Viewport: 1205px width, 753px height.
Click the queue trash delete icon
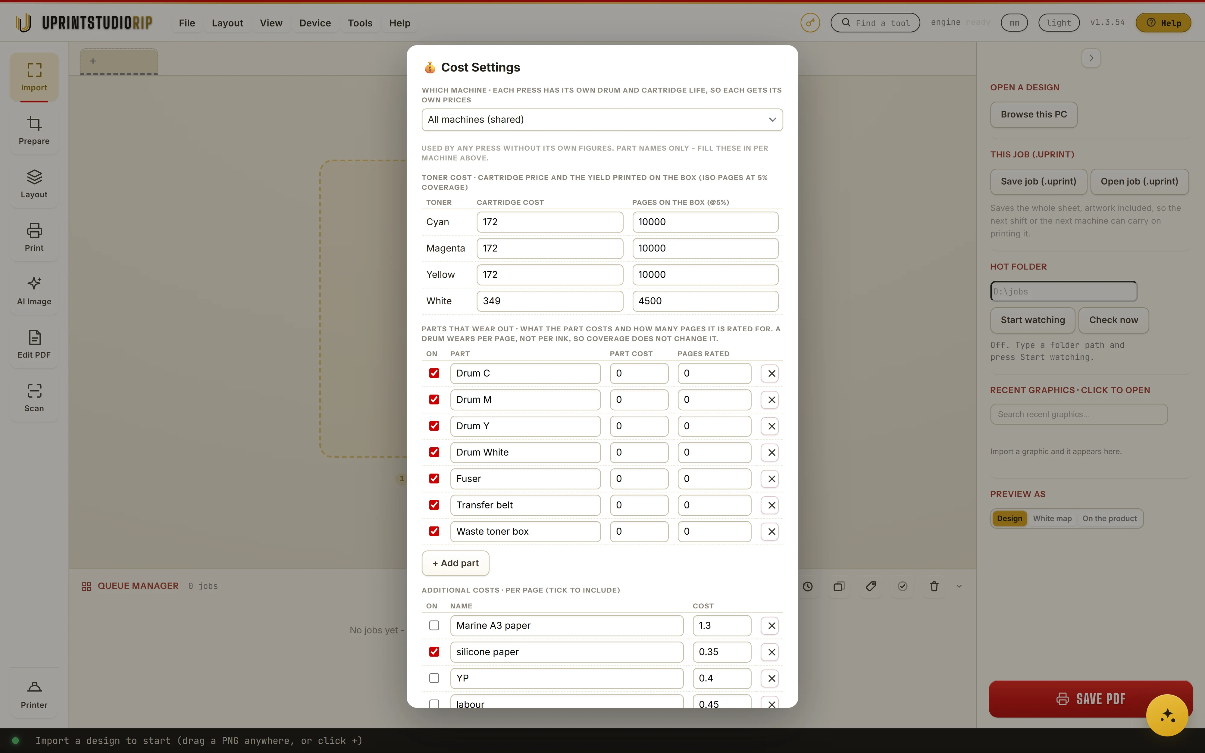click(x=934, y=586)
